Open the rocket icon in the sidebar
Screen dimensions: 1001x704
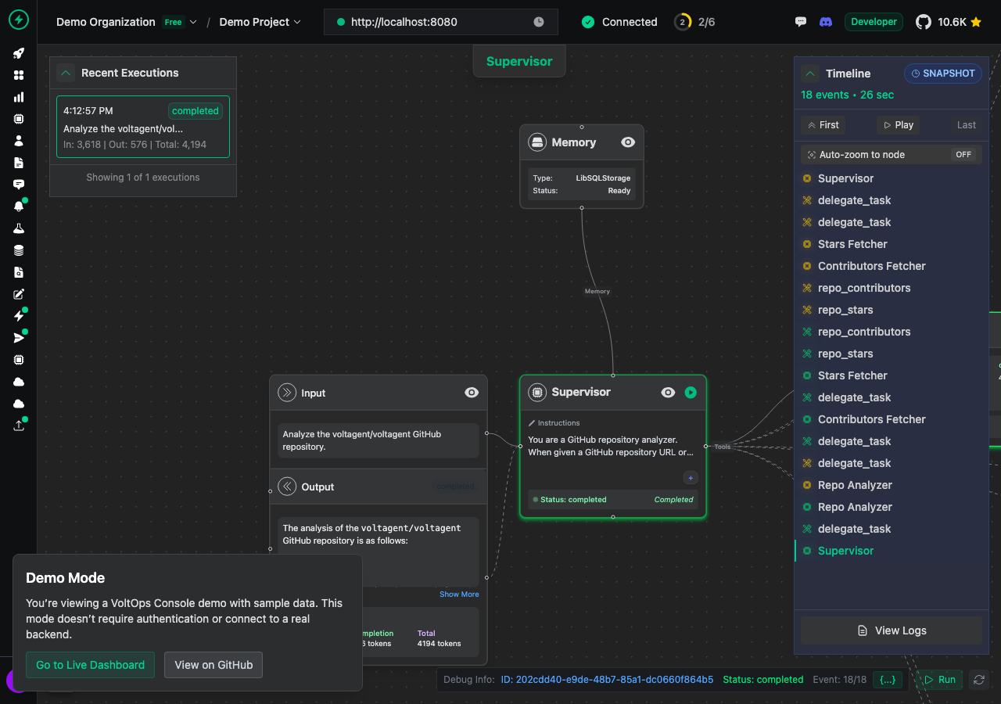pos(19,53)
